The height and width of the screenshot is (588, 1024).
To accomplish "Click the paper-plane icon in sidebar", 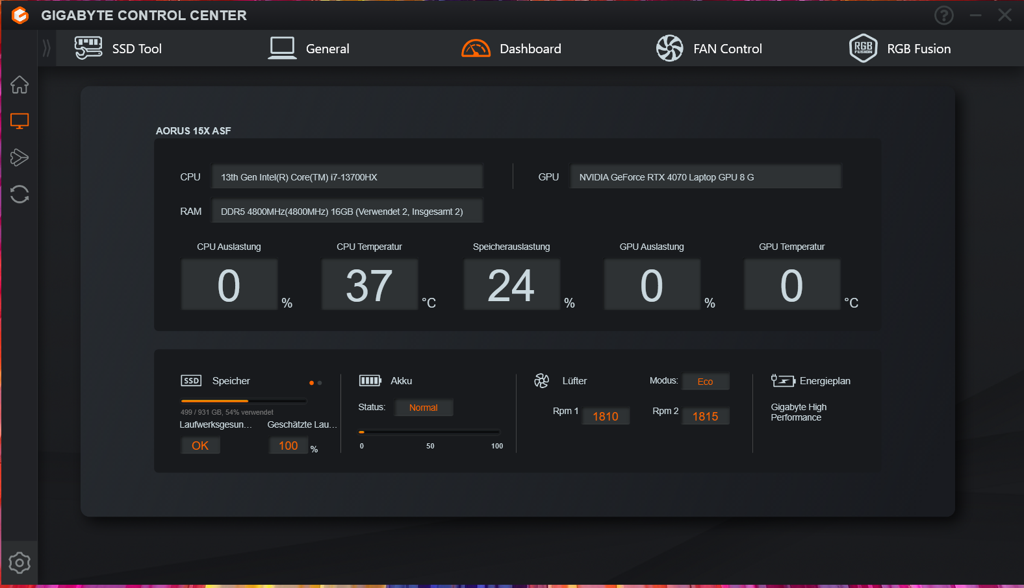I will 19,158.
